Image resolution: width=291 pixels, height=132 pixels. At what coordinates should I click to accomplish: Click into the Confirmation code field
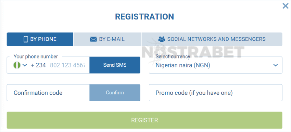click(48, 93)
